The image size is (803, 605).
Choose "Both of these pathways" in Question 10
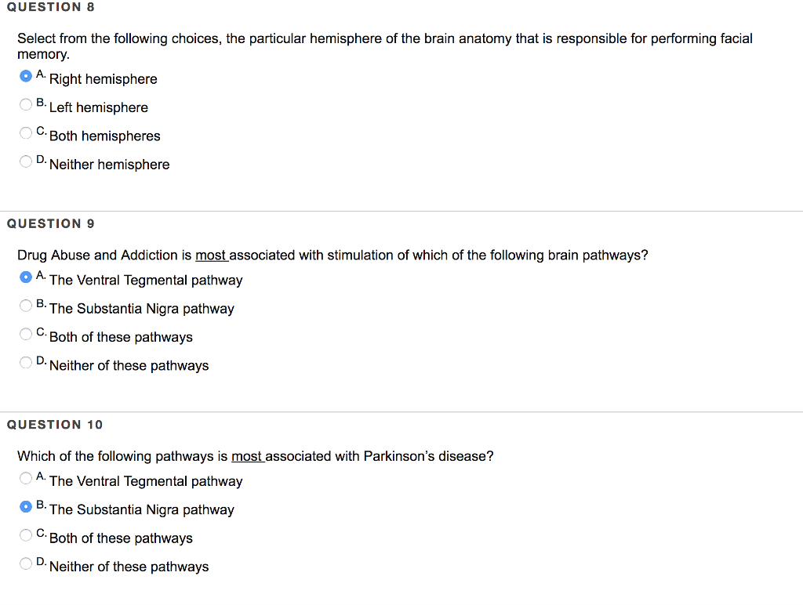click(25, 534)
